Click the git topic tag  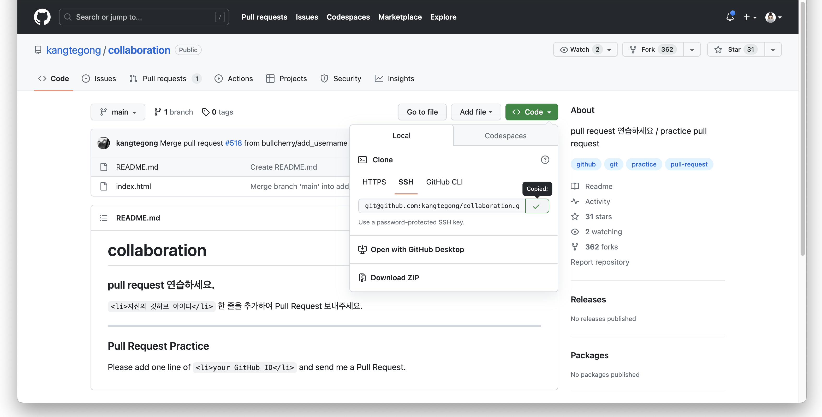[x=613, y=164]
